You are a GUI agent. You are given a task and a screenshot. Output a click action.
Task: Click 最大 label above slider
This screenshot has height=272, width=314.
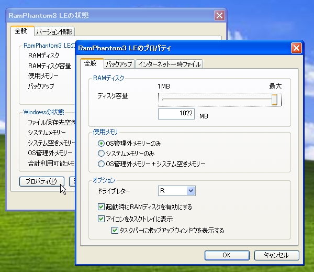point(275,86)
